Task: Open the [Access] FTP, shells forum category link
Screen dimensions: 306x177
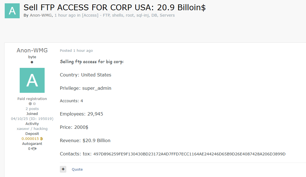Action: tap(128, 15)
